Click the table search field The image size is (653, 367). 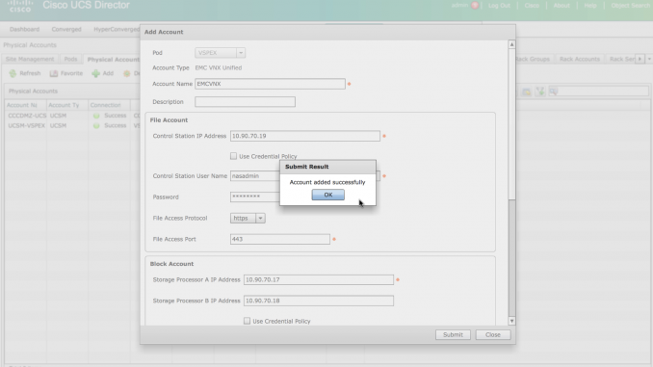pos(598,92)
